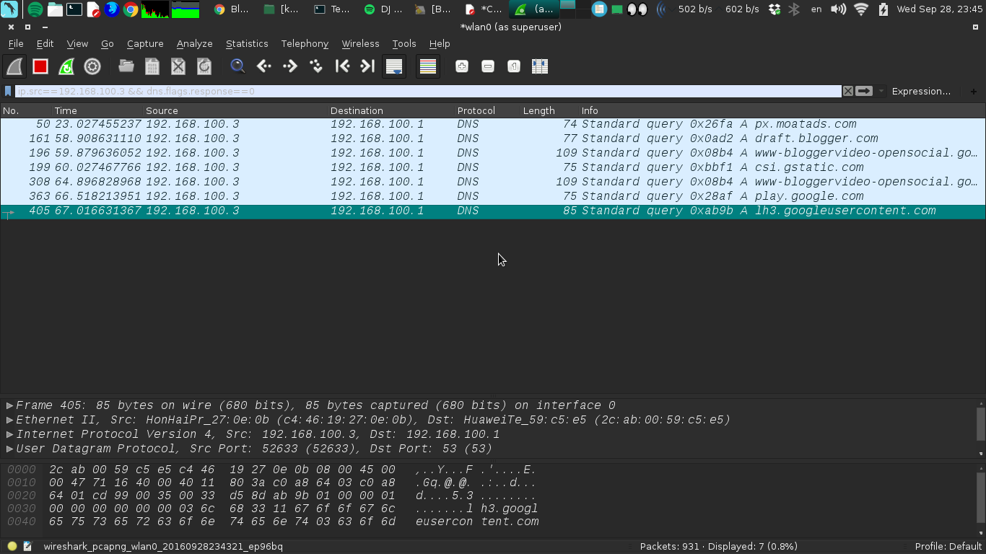
Task: Click the save capture file icon
Action: point(152,66)
